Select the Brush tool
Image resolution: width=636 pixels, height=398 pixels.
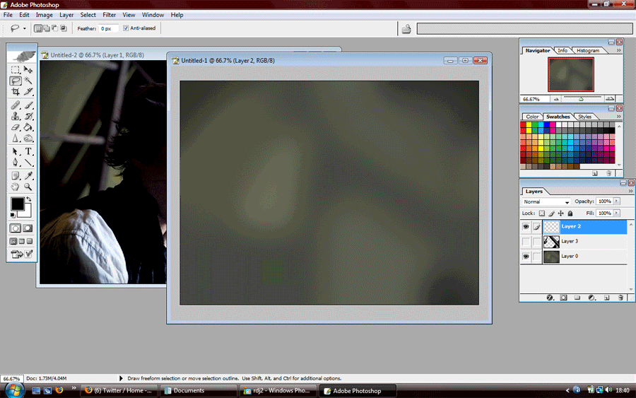point(28,105)
